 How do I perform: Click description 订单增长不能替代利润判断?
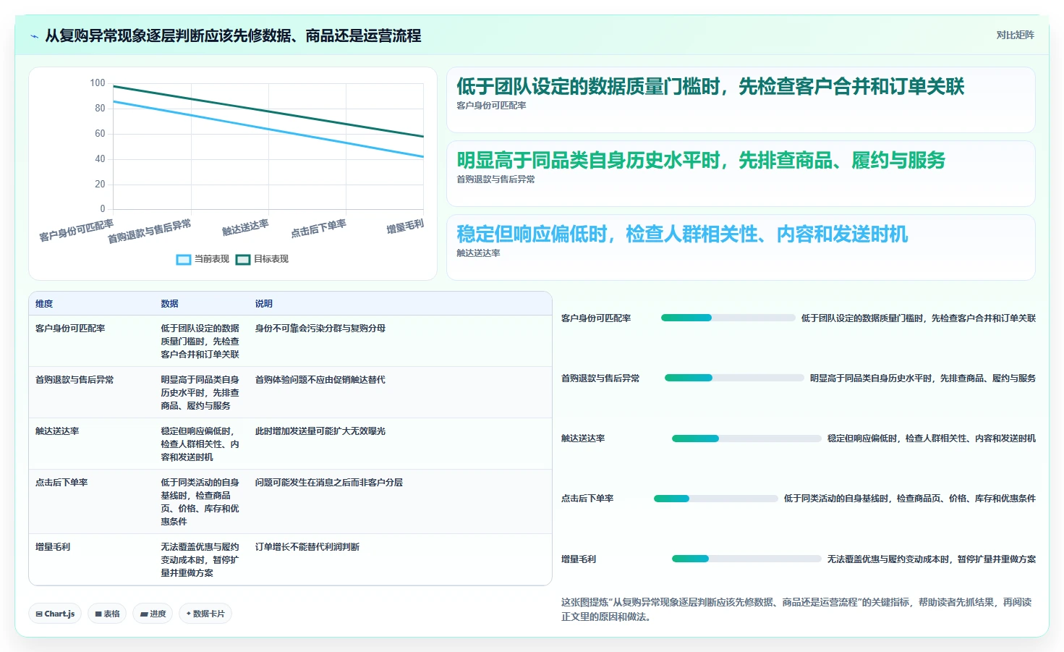(307, 547)
